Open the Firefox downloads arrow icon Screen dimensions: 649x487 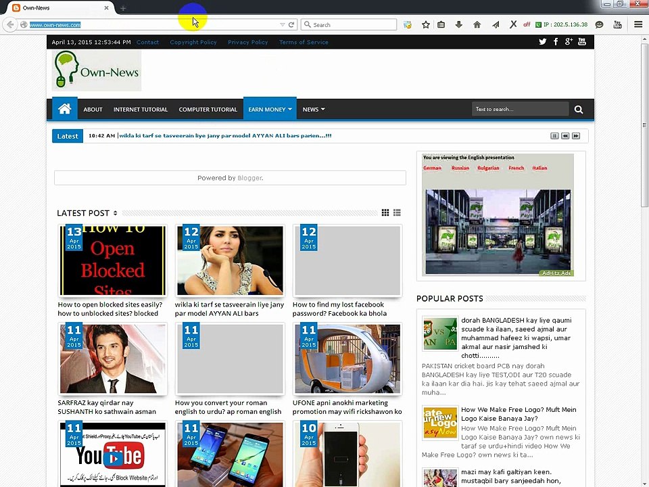[459, 24]
